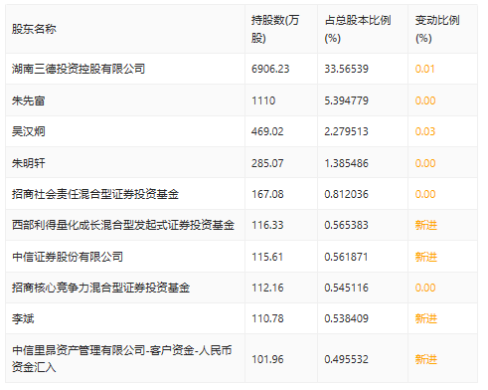Image resolution: width=488 pixels, height=390 pixels.
Task: Click change value 0.03 for 吴汉炯
Action: (425, 131)
